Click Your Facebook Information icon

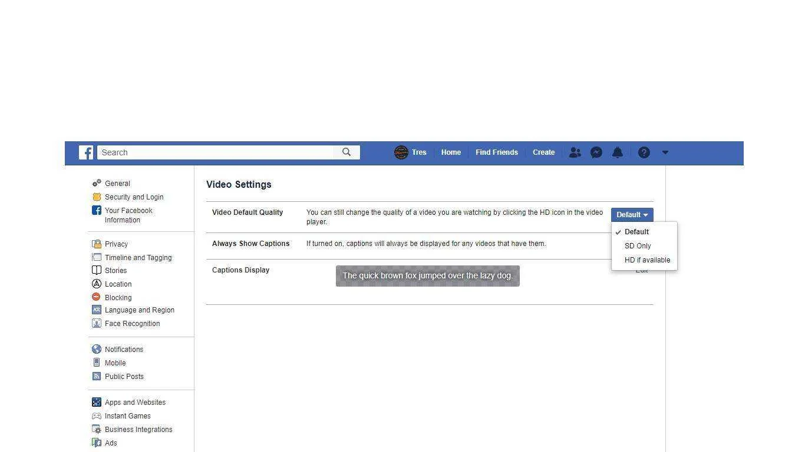pyautogui.click(x=97, y=210)
